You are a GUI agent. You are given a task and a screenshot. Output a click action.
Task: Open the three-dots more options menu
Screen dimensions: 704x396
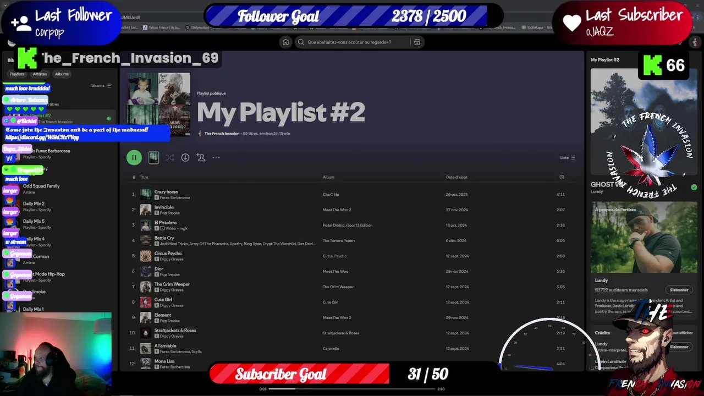216,157
